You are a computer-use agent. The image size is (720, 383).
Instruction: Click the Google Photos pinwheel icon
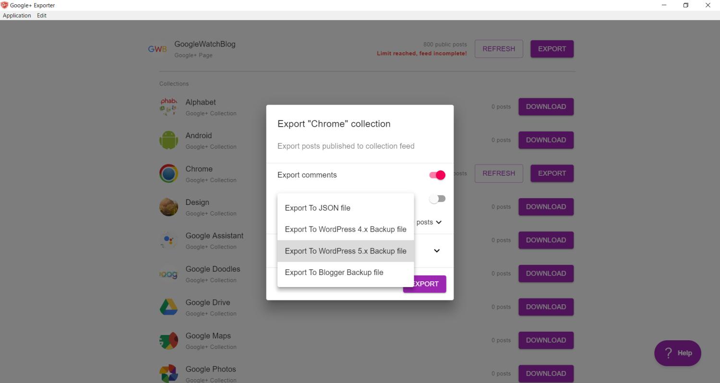pos(168,373)
